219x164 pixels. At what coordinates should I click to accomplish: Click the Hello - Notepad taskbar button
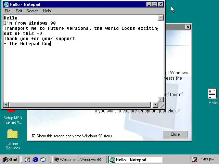135,160
